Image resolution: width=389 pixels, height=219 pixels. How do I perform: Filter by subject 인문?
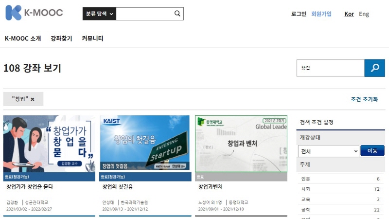tap(306, 179)
